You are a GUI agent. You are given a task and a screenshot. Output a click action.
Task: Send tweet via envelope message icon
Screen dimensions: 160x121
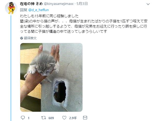[x=85, y=118]
